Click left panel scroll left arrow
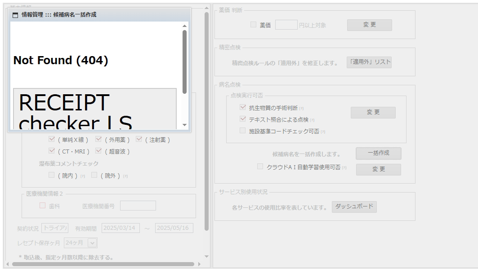This screenshot has height=272, width=478. pos(8,264)
